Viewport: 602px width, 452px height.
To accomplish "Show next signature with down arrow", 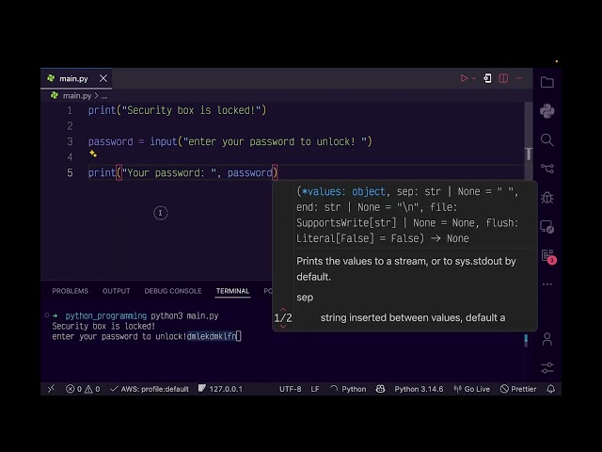I will (x=283, y=327).
